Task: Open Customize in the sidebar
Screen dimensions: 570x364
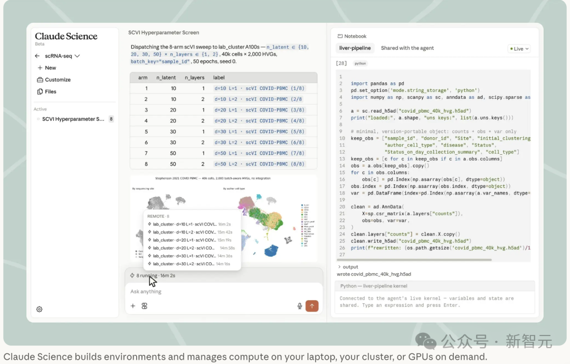Action: 53,80
